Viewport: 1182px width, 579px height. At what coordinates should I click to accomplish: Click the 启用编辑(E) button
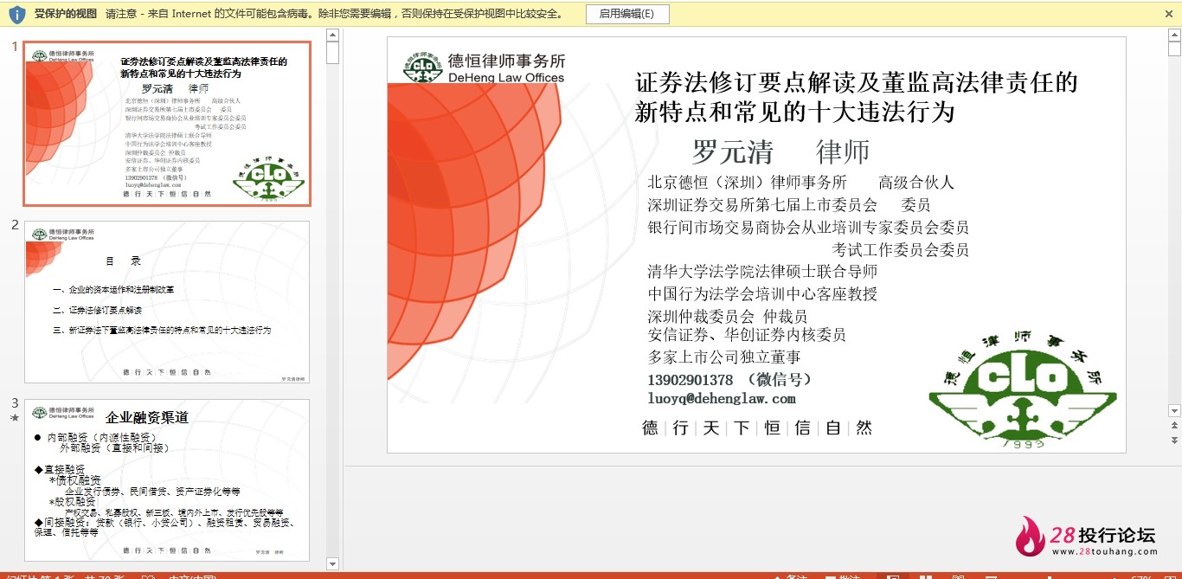(626, 14)
